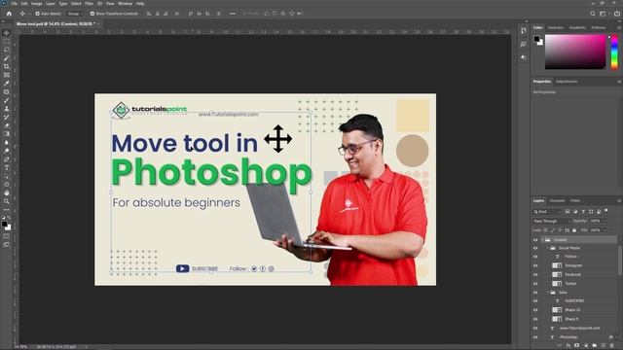Open the Layers panel options menu

point(619,201)
